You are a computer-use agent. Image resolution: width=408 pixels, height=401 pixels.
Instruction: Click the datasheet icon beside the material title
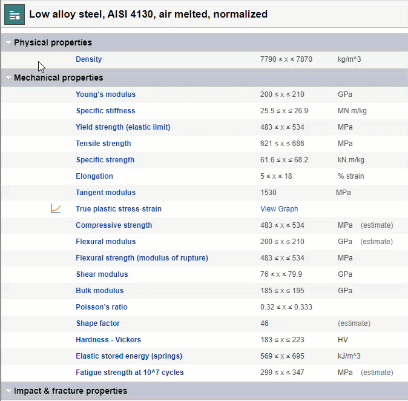pos(15,15)
